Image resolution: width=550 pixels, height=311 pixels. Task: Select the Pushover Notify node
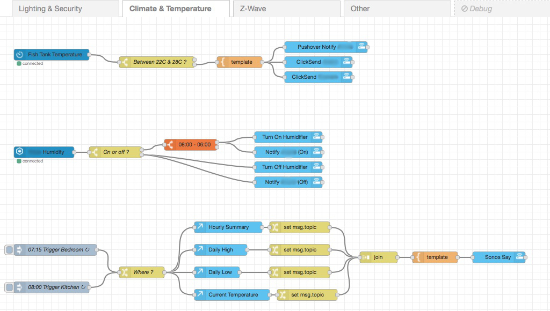(x=325, y=47)
